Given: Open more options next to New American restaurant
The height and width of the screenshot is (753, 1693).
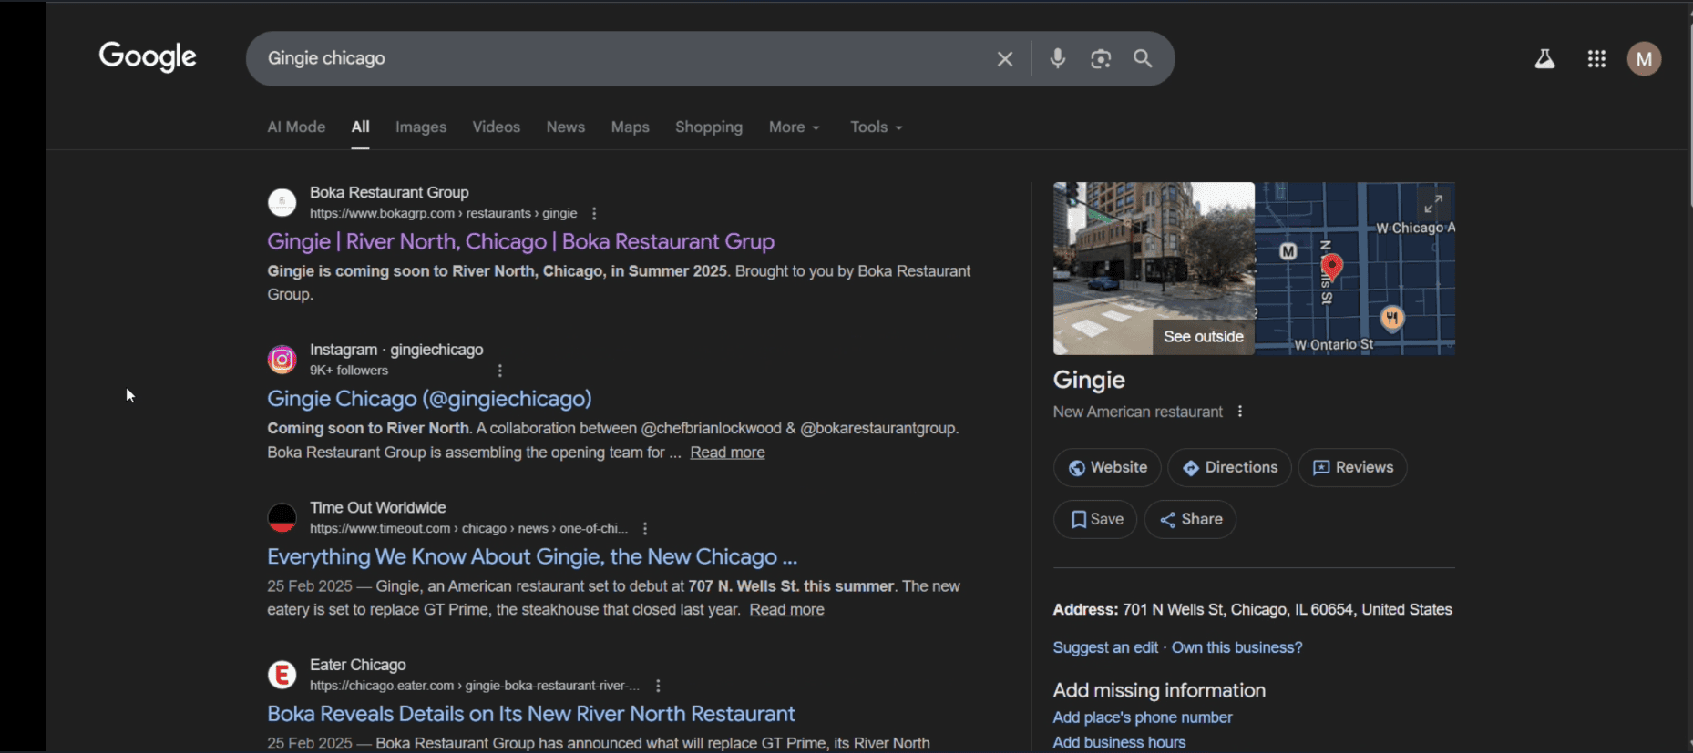Looking at the screenshot, I should (x=1240, y=412).
